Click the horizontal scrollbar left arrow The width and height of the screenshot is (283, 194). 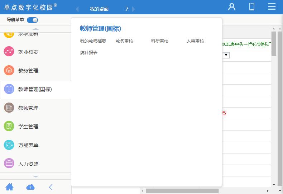click(143, 191)
